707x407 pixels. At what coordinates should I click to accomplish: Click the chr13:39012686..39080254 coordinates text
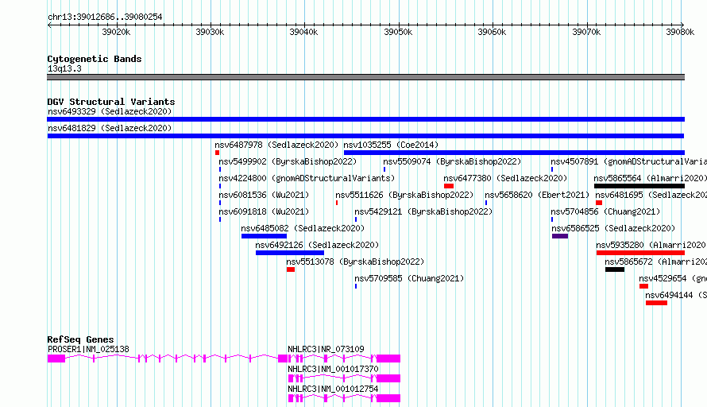[105, 17]
